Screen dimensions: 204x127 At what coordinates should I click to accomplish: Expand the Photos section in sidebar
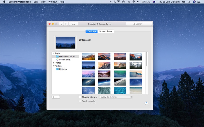54,63
